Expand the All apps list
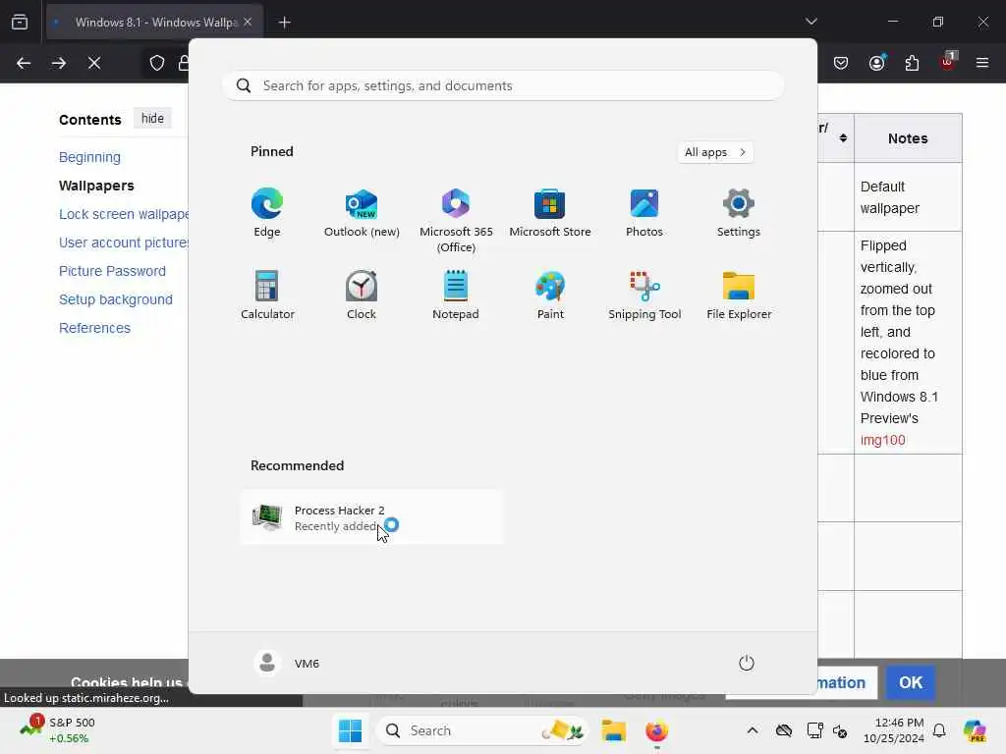Image resolution: width=1006 pixels, height=754 pixels. click(715, 152)
